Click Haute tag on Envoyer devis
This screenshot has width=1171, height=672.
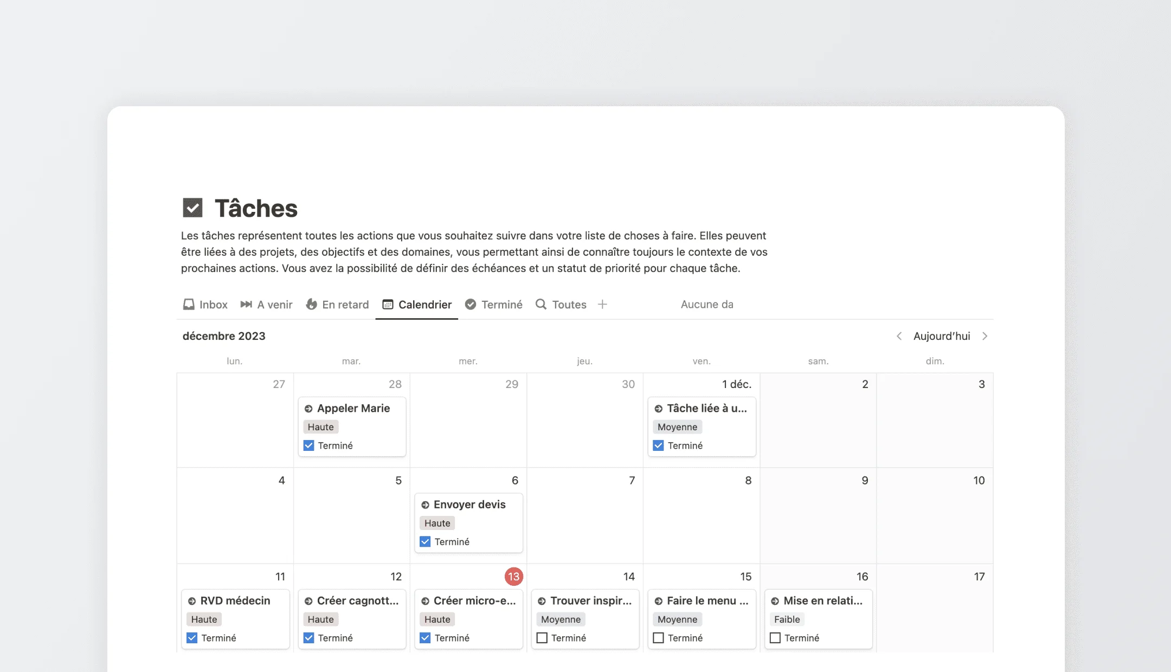tap(437, 523)
